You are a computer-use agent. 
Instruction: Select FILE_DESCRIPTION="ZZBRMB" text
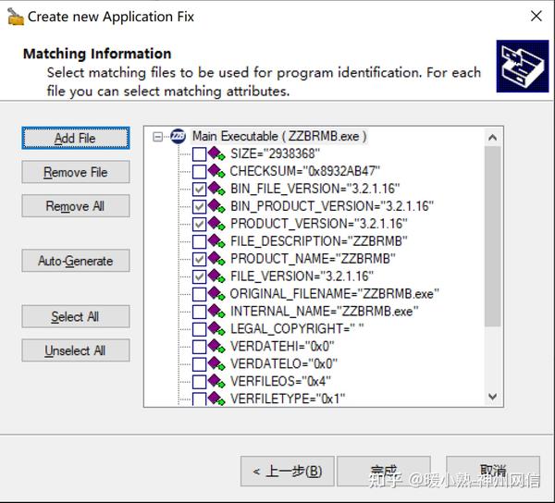click(318, 241)
